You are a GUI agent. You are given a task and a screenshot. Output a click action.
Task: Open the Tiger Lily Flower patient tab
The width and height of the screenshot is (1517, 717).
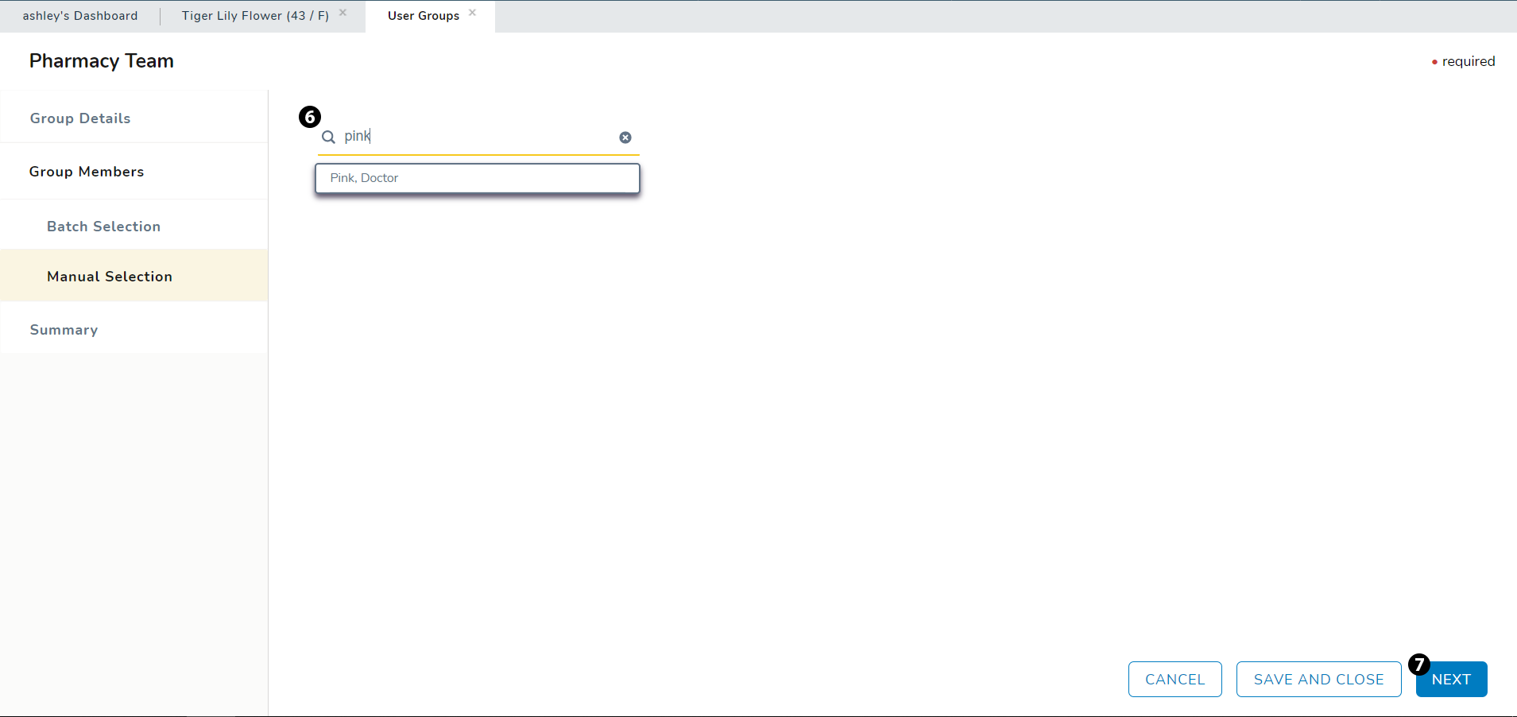point(254,16)
